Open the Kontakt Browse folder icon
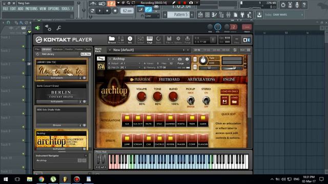Image resolution: width=328 pixels, height=184 pixels. [x=112, y=39]
